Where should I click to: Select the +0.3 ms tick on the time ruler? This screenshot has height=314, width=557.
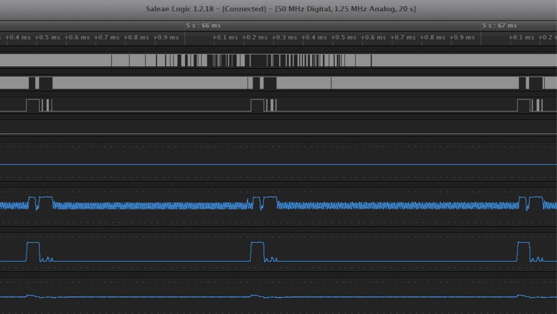[284, 37]
